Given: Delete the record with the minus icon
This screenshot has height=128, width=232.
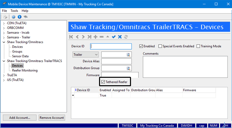Looking at the screenshot, I should [102, 37].
